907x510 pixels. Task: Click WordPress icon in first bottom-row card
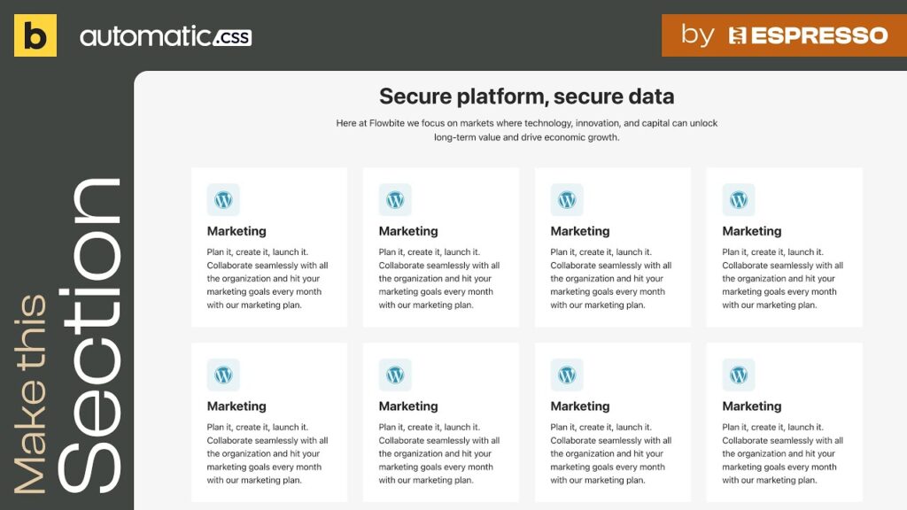pyautogui.click(x=223, y=375)
